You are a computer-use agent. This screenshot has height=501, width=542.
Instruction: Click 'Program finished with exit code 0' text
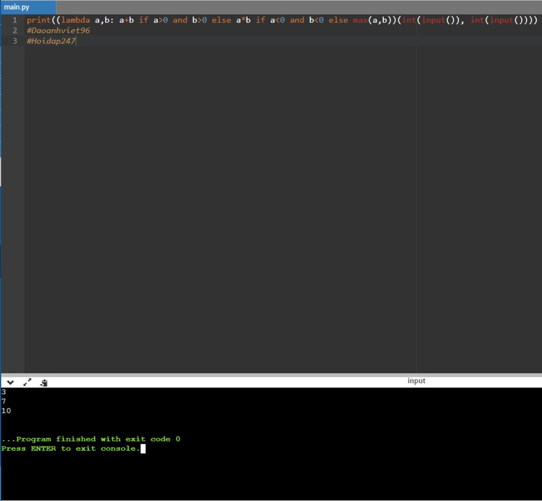pyautogui.click(x=98, y=439)
